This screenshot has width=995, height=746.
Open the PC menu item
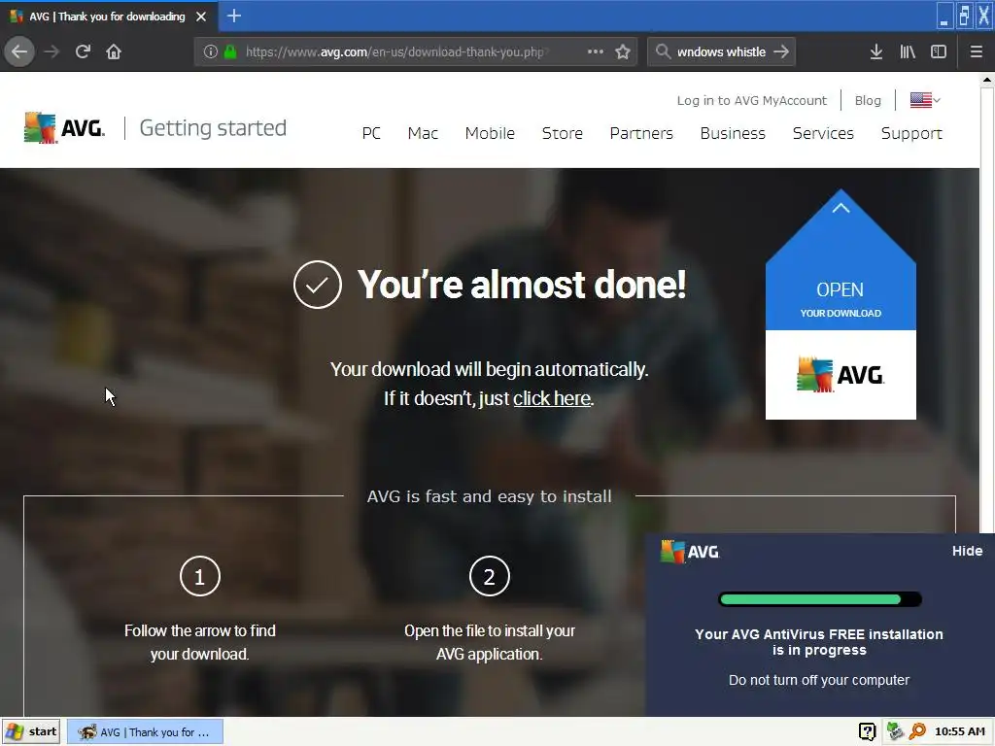pos(371,133)
